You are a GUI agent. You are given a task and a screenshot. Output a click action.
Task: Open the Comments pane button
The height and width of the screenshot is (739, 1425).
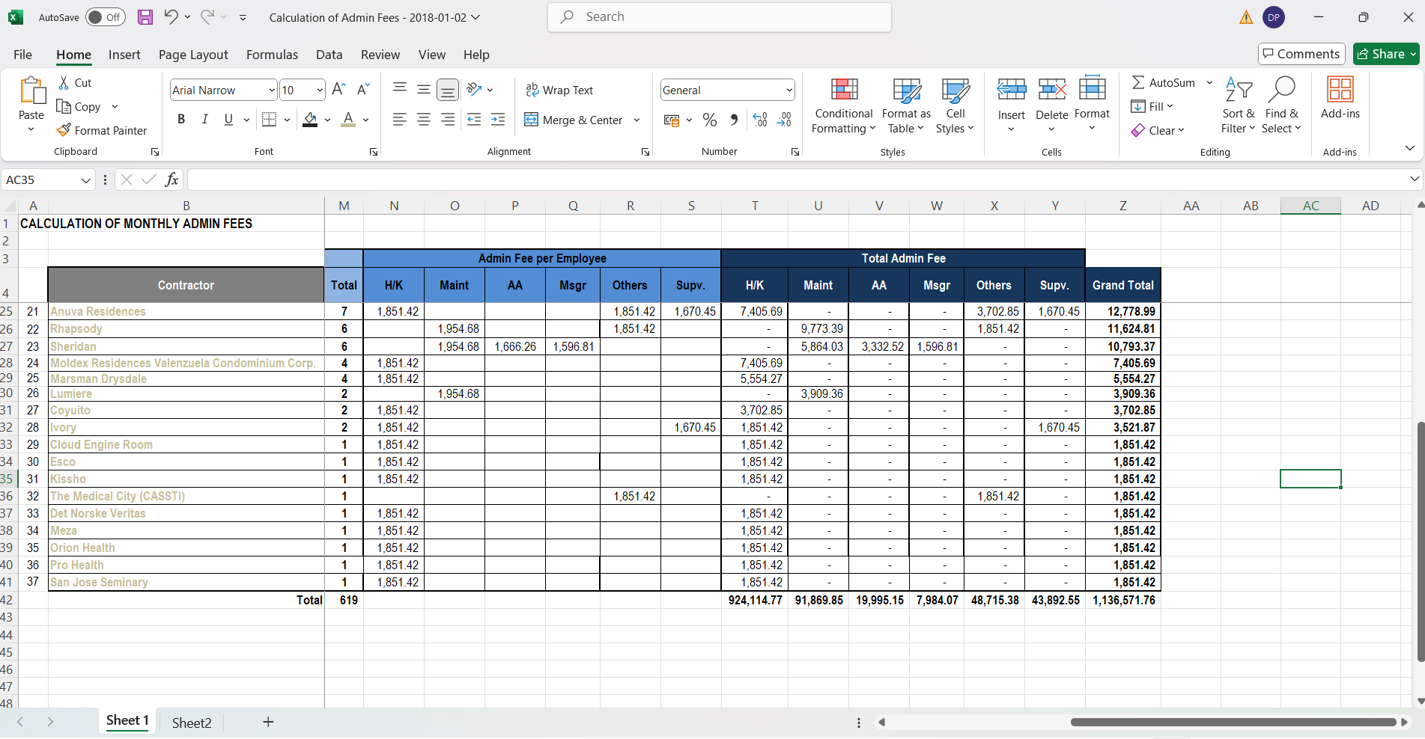(x=1301, y=54)
